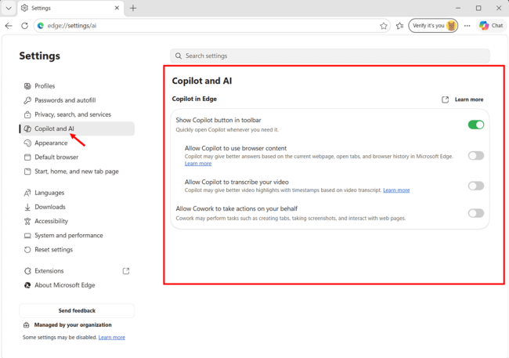Click the lock icon for Privacy
Screen dimensions: 509x358
[x=27, y=114]
